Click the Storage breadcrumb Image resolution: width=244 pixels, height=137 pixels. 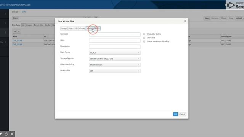pos(15,12)
